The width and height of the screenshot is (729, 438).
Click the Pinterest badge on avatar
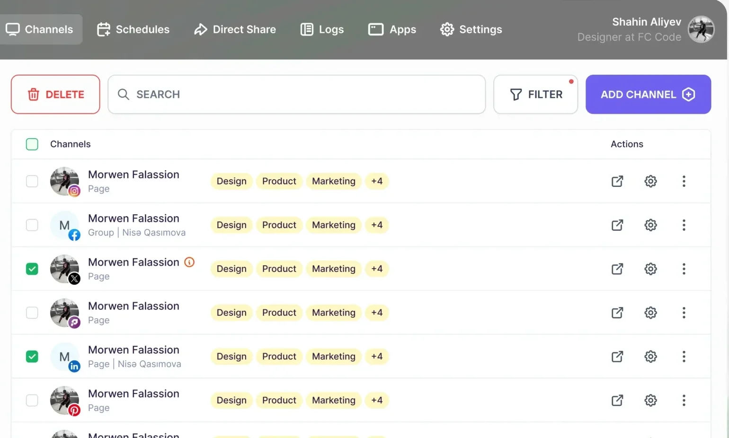[x=74, y=410]
